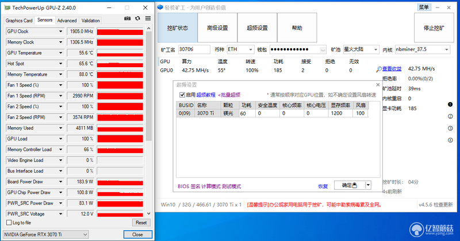This screenshot has height=241, width=460.
Task: Toggle the Log to file checkbox
Action: 9,223
